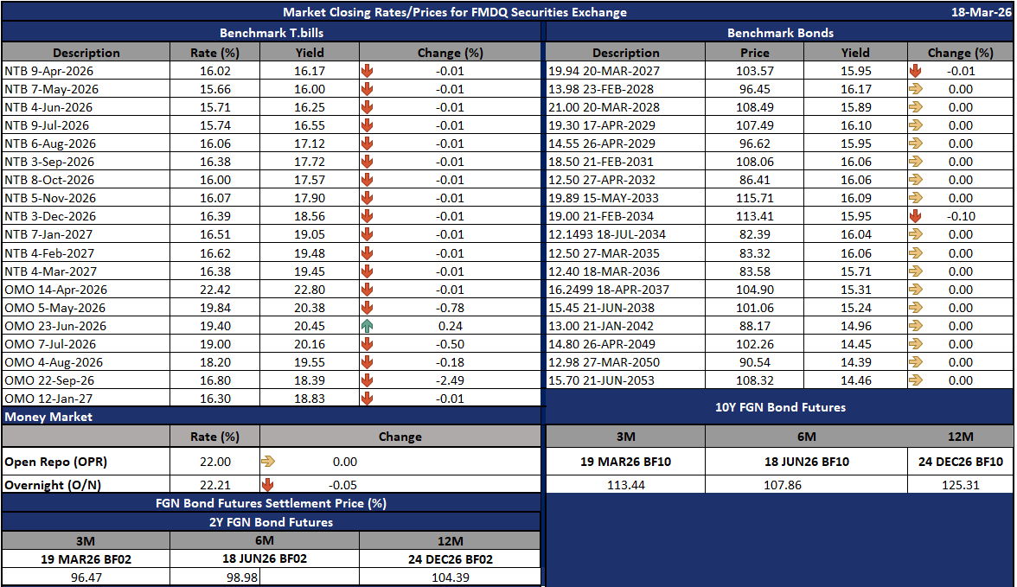Click the Yield column header in Benchmark Bonds
Viewport: 1017px width, 587px height.
[x=854, y=53]
